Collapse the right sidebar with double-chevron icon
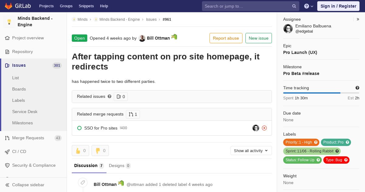The height and width of the screenshot is (192, 365). (358, 19)
